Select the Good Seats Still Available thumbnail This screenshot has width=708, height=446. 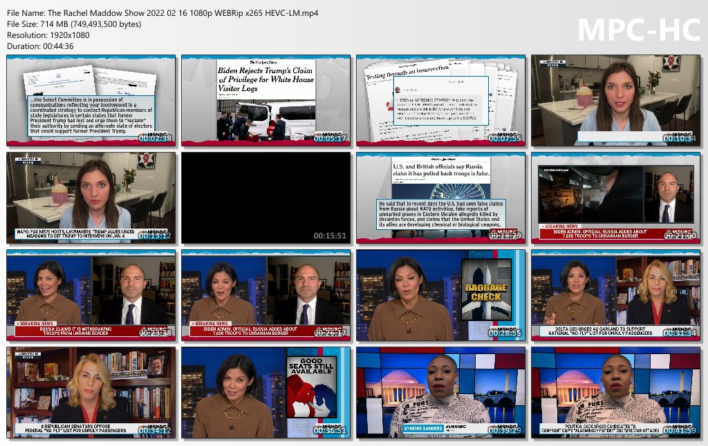coord(265,392)
